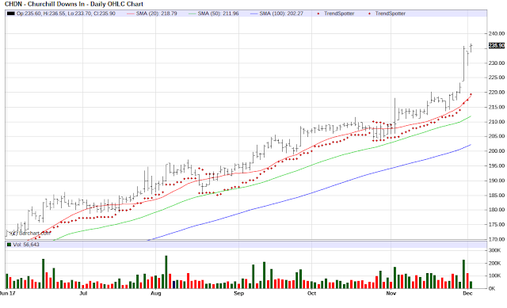The height and width of the screenshot is (308, 507).
Task: Click the SMA (100): 202.27 label
Action: coord(281,13)
